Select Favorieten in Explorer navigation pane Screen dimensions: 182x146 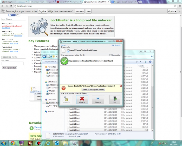[52, 67]
